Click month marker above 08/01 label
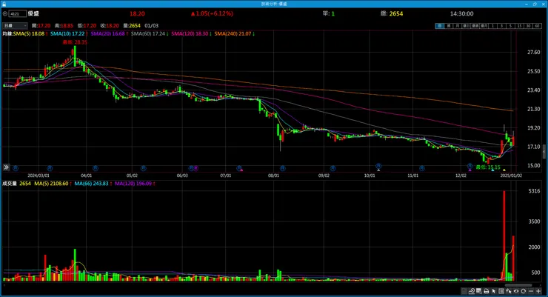The width and height of the screenshot is (548, 297). coord(282,168)
